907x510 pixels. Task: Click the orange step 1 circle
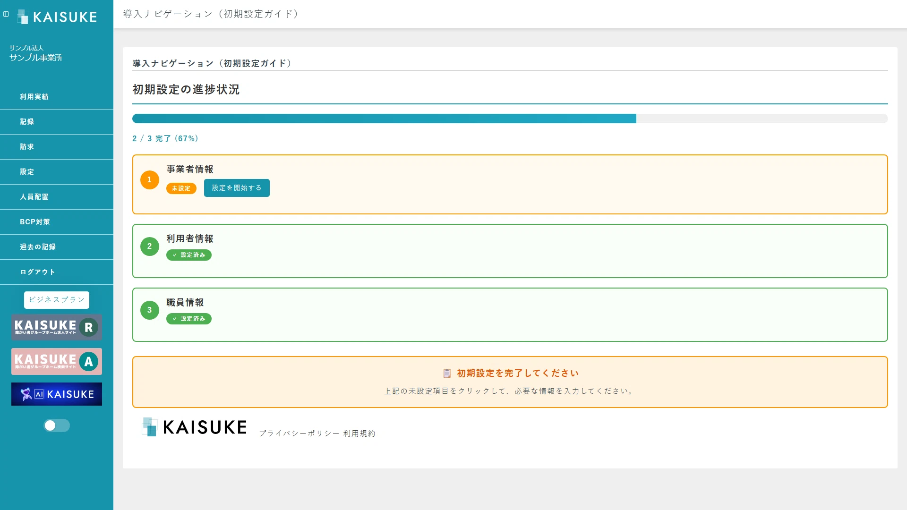[x=150, y=180]
